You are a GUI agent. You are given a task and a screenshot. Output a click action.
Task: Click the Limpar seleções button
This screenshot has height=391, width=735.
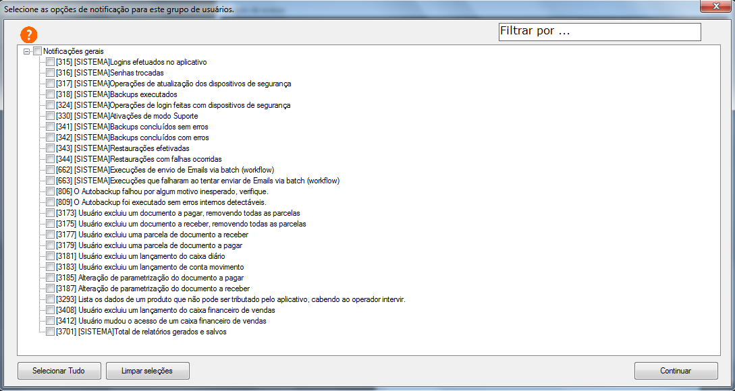point(147,371)
